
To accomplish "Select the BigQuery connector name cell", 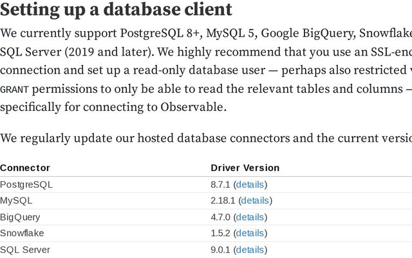I will [x=20, y=217].
